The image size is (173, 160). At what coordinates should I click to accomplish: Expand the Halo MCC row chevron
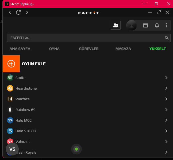coord(166,120)
